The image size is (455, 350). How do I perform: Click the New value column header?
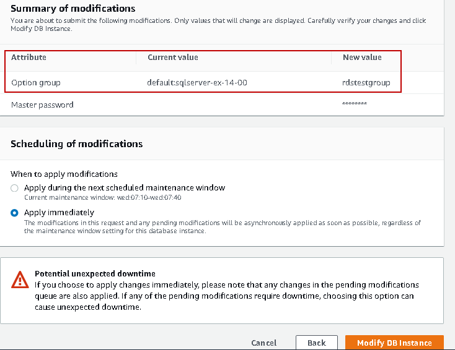tap(362, 58)
